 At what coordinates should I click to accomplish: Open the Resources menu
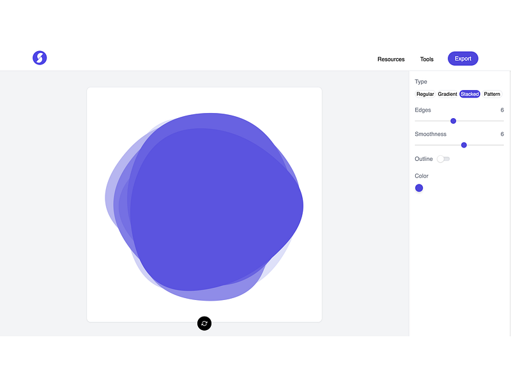[391, 59]
